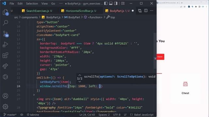Image resolution: width=209 pixels, height=117 pixels.
Task: Click the Chest gym icon in browser
Action: [185, 84]
